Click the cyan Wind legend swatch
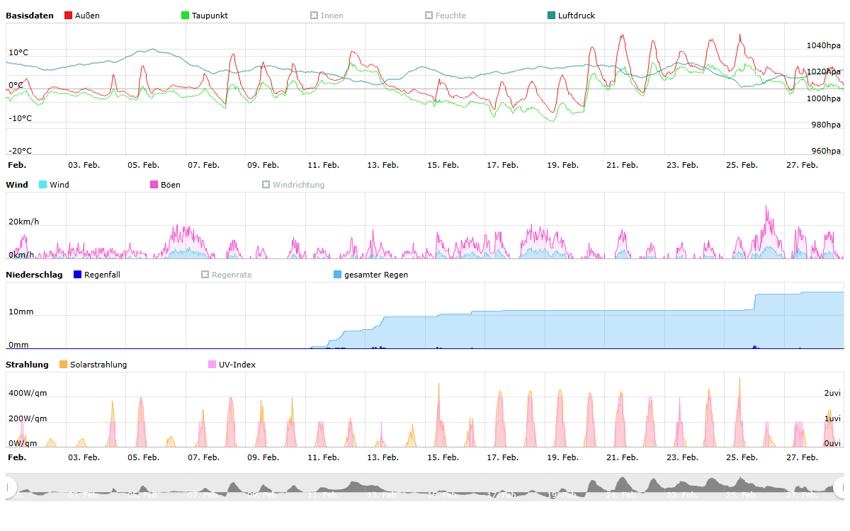This screenshot has width=850, height=531. [43, 185]
